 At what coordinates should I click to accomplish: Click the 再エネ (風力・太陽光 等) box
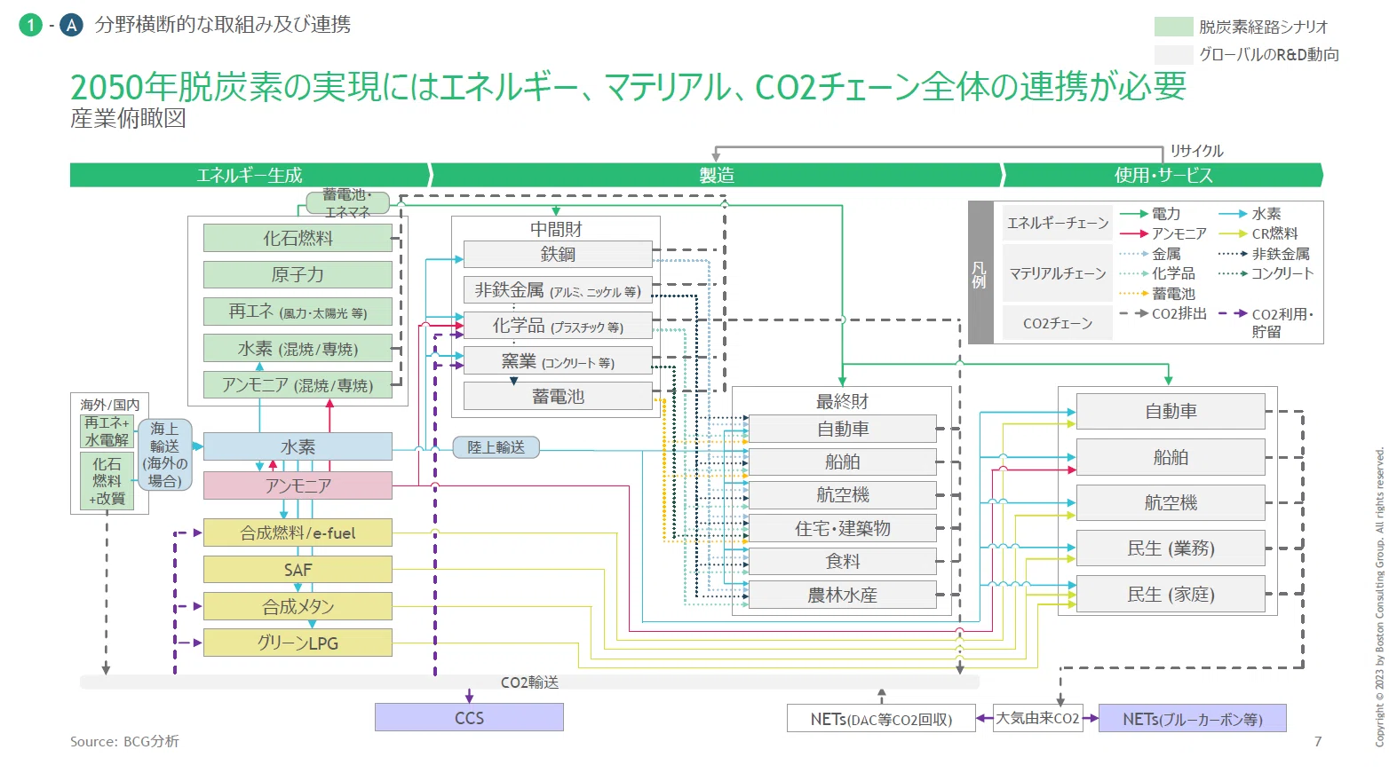click(298, 312)
